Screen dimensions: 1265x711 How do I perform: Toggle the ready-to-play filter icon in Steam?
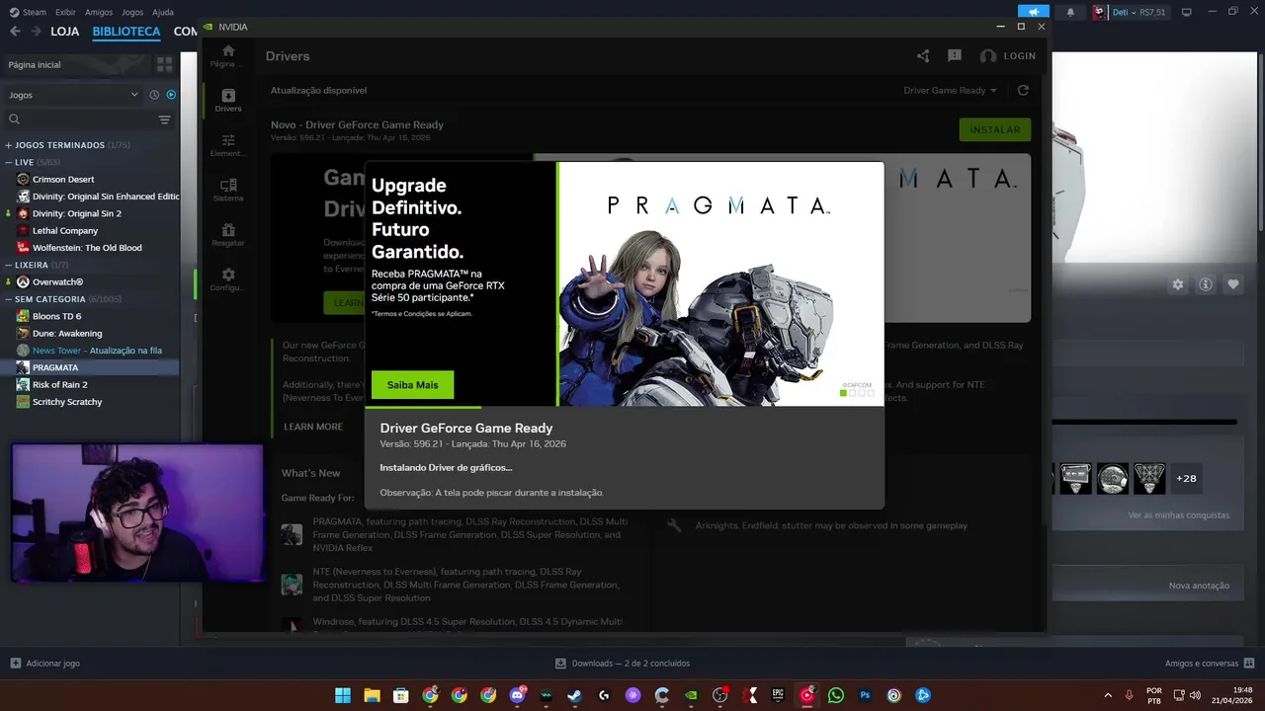(x=171, y=95)
